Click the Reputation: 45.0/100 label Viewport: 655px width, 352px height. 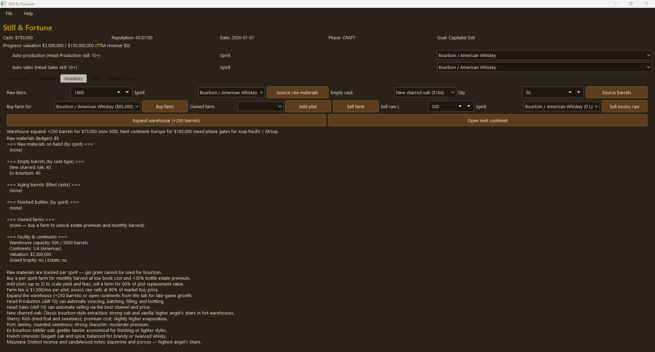pos(132,38)
